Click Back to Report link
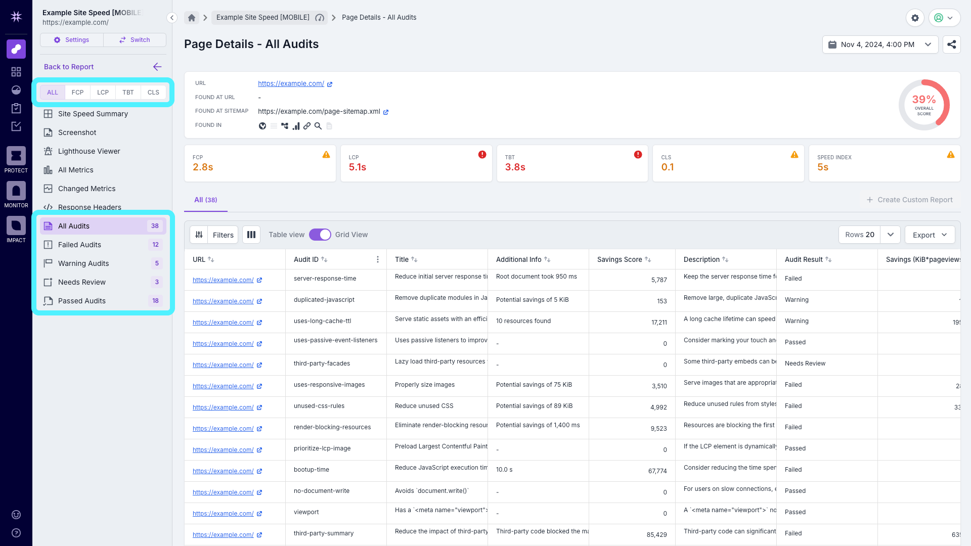This screenshot has height=546, width=971. pos(69,67)
